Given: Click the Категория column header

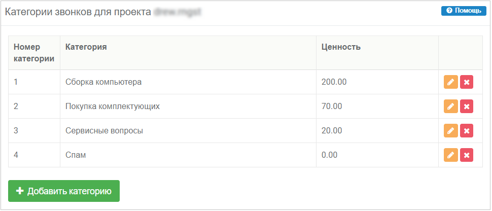Looking at the screenshot, I should [86, 47].
